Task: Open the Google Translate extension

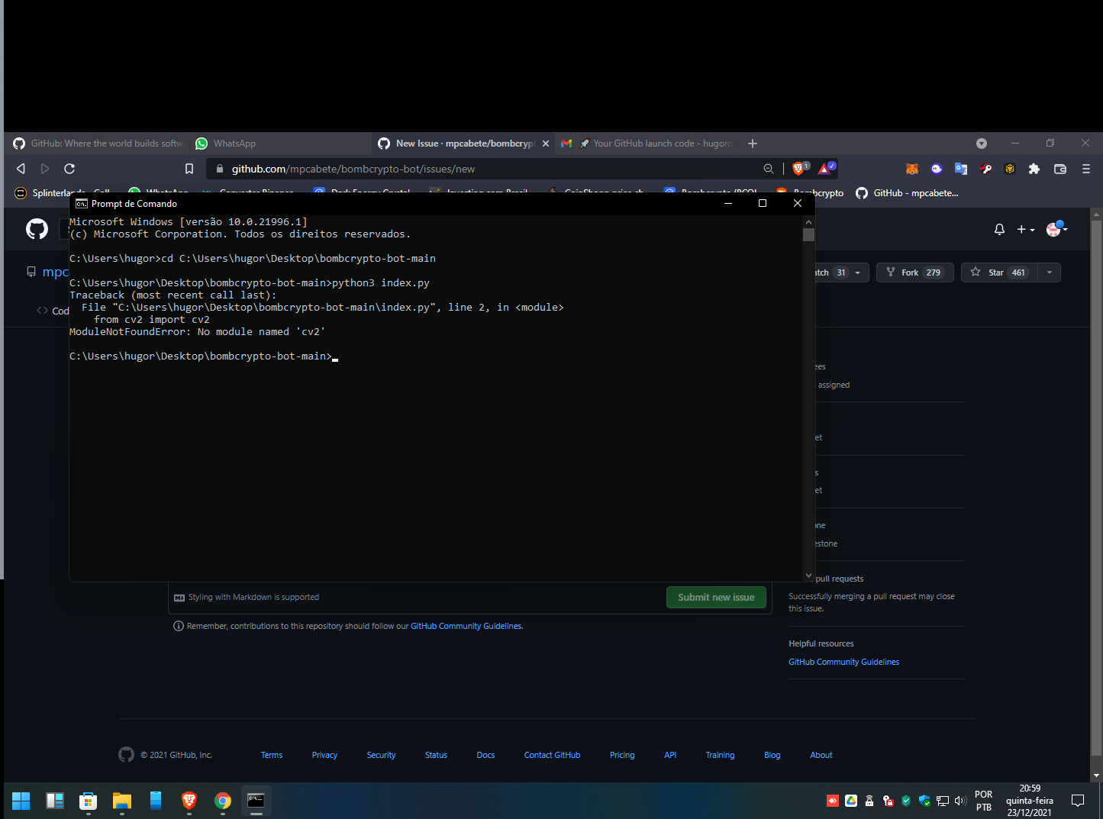Action: [x=961, y=169]
